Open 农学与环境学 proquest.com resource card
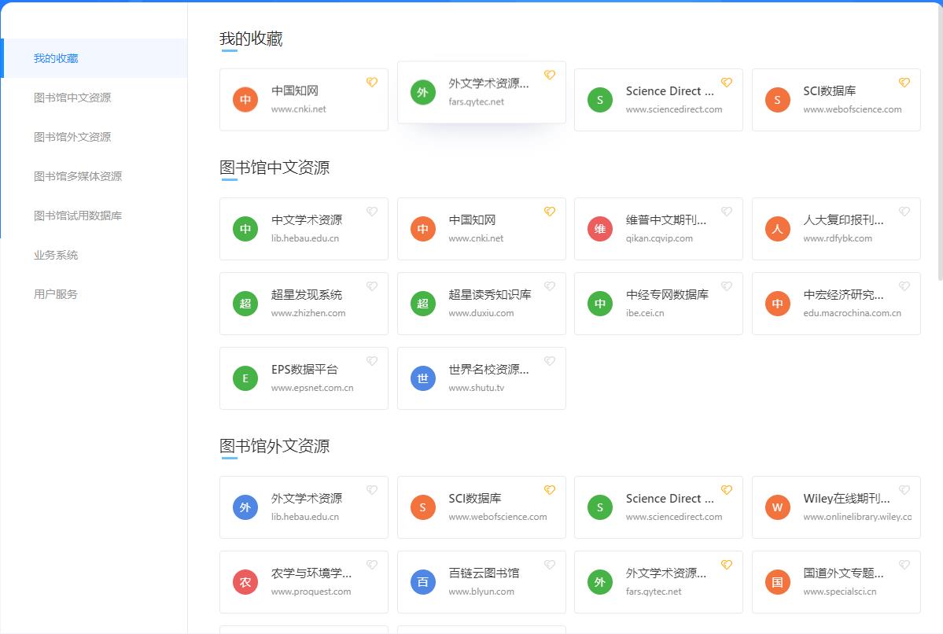The width and height of the screenshot is (943, 634). [304, 582]
